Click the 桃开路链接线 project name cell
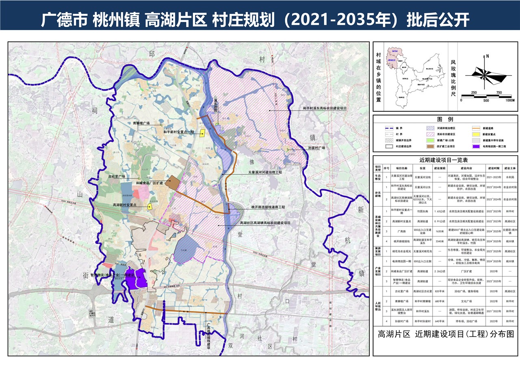This screenshot has width=520, height=368. [402, 241]
